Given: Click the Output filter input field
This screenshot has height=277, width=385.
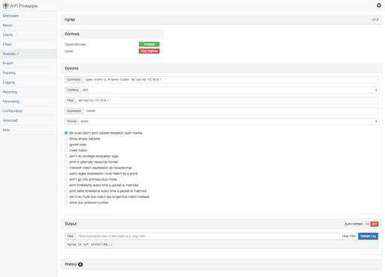Looking at the screenshot, I should [x=208, y=236].
